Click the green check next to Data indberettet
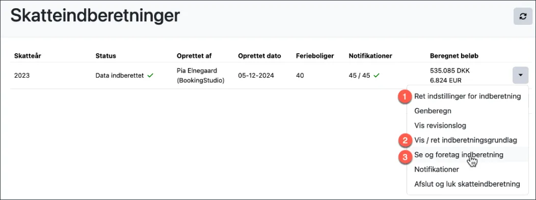This screenshot has height=200, width=536. pyautogui.click(x=150, y=76)
